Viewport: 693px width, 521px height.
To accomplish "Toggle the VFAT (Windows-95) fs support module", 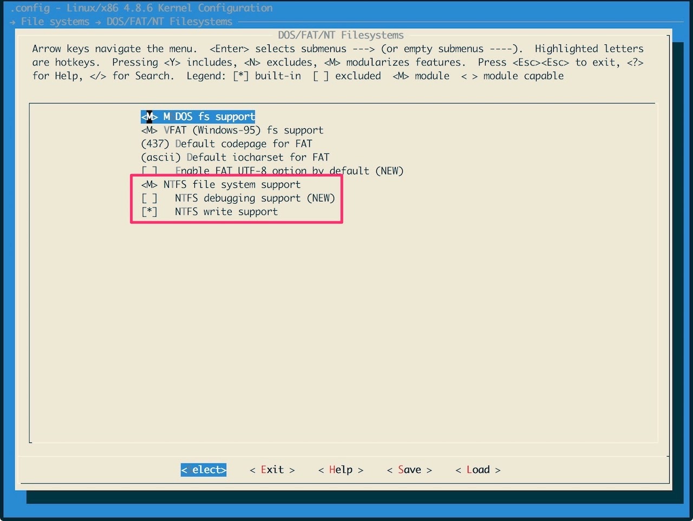I will coord(232,130).
